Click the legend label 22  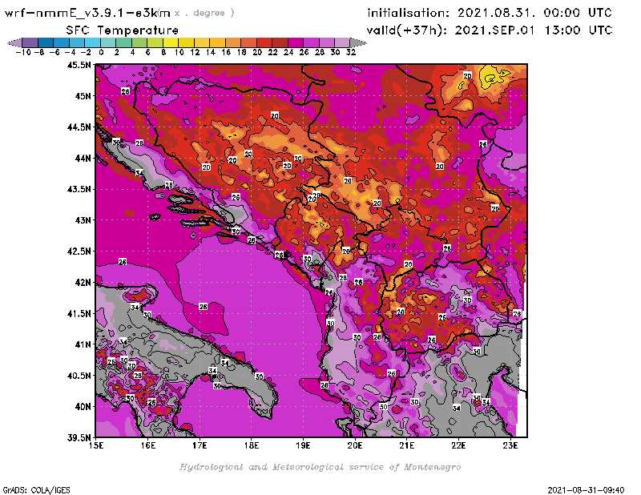pyautogui.click(x=272, y=52)
